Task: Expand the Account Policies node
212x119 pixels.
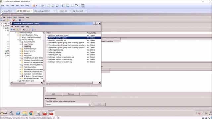Action: point(20,42)
